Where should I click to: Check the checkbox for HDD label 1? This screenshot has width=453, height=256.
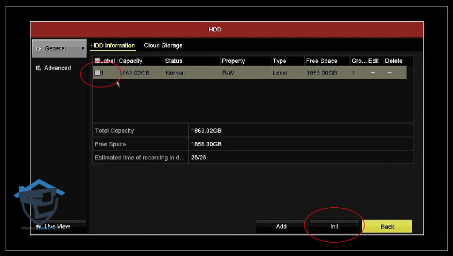pyautogui.click(x=97, y=73)
